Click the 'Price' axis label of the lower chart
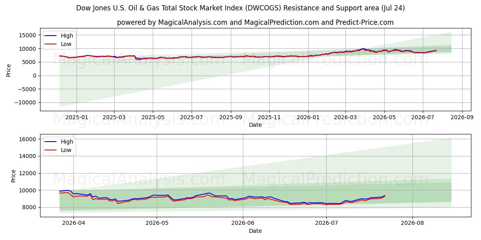The width and height of the screenshot is (481, 240). pos(13,176)
